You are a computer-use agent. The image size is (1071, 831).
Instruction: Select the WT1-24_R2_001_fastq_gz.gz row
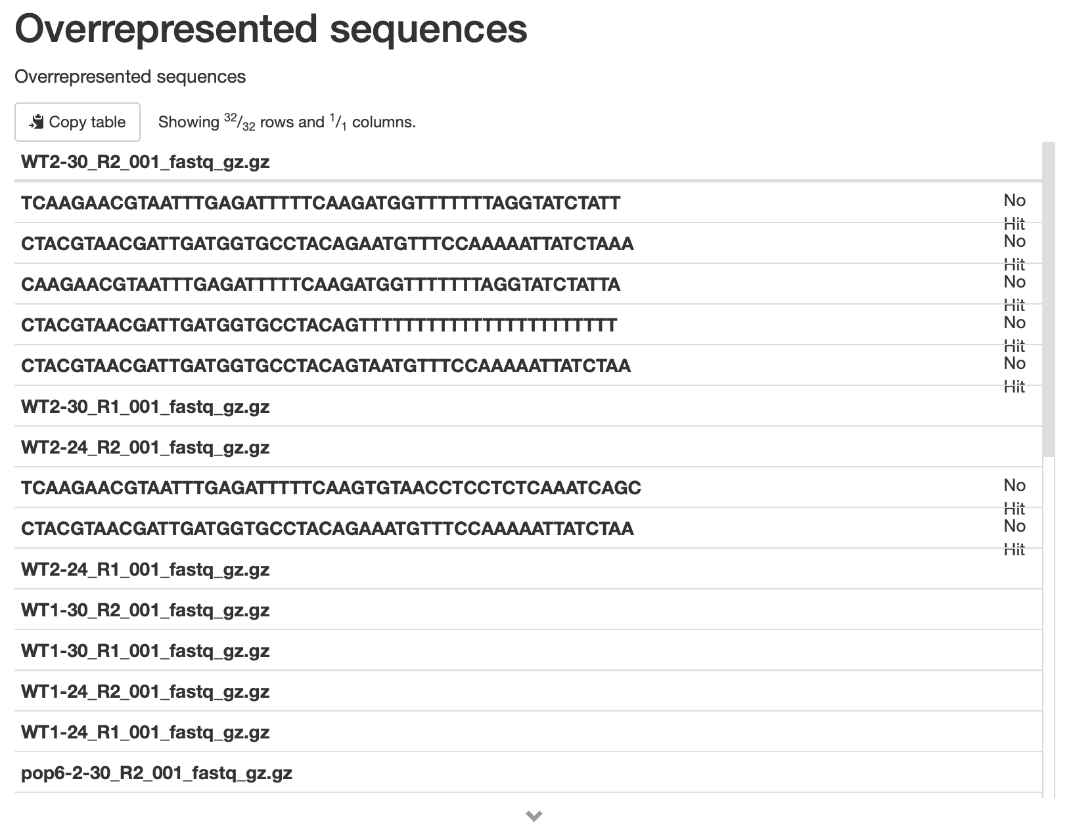click(x=528, y=691)
